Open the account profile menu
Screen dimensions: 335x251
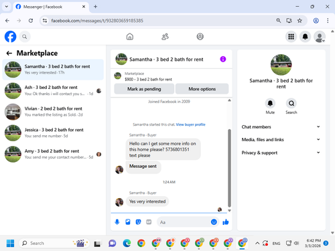click(320, 37)
